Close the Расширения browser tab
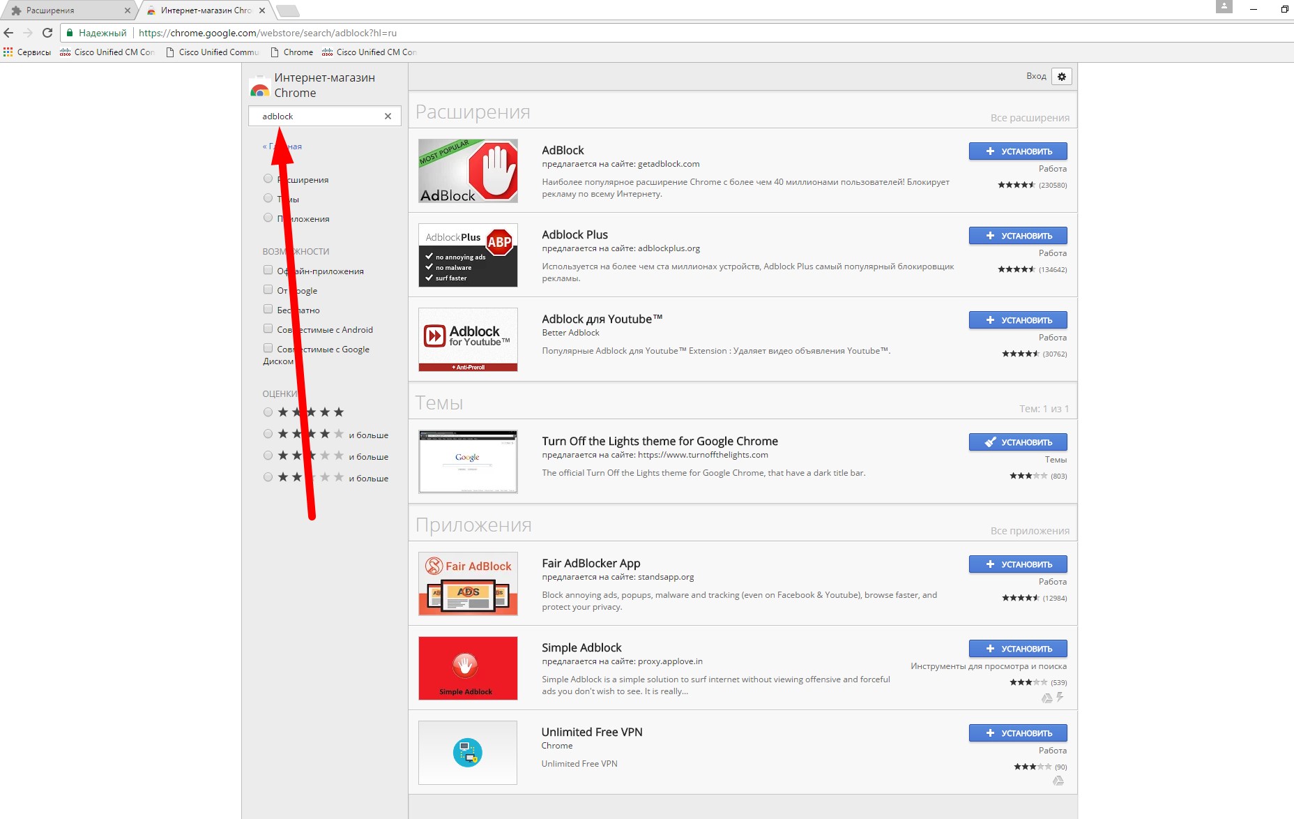The width and height of the screenshot is (1294, 819). point(127,10)
